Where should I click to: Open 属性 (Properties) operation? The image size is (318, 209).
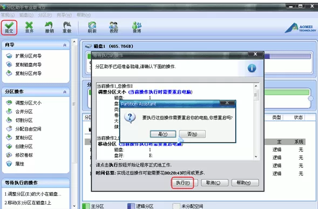[19, 164]
